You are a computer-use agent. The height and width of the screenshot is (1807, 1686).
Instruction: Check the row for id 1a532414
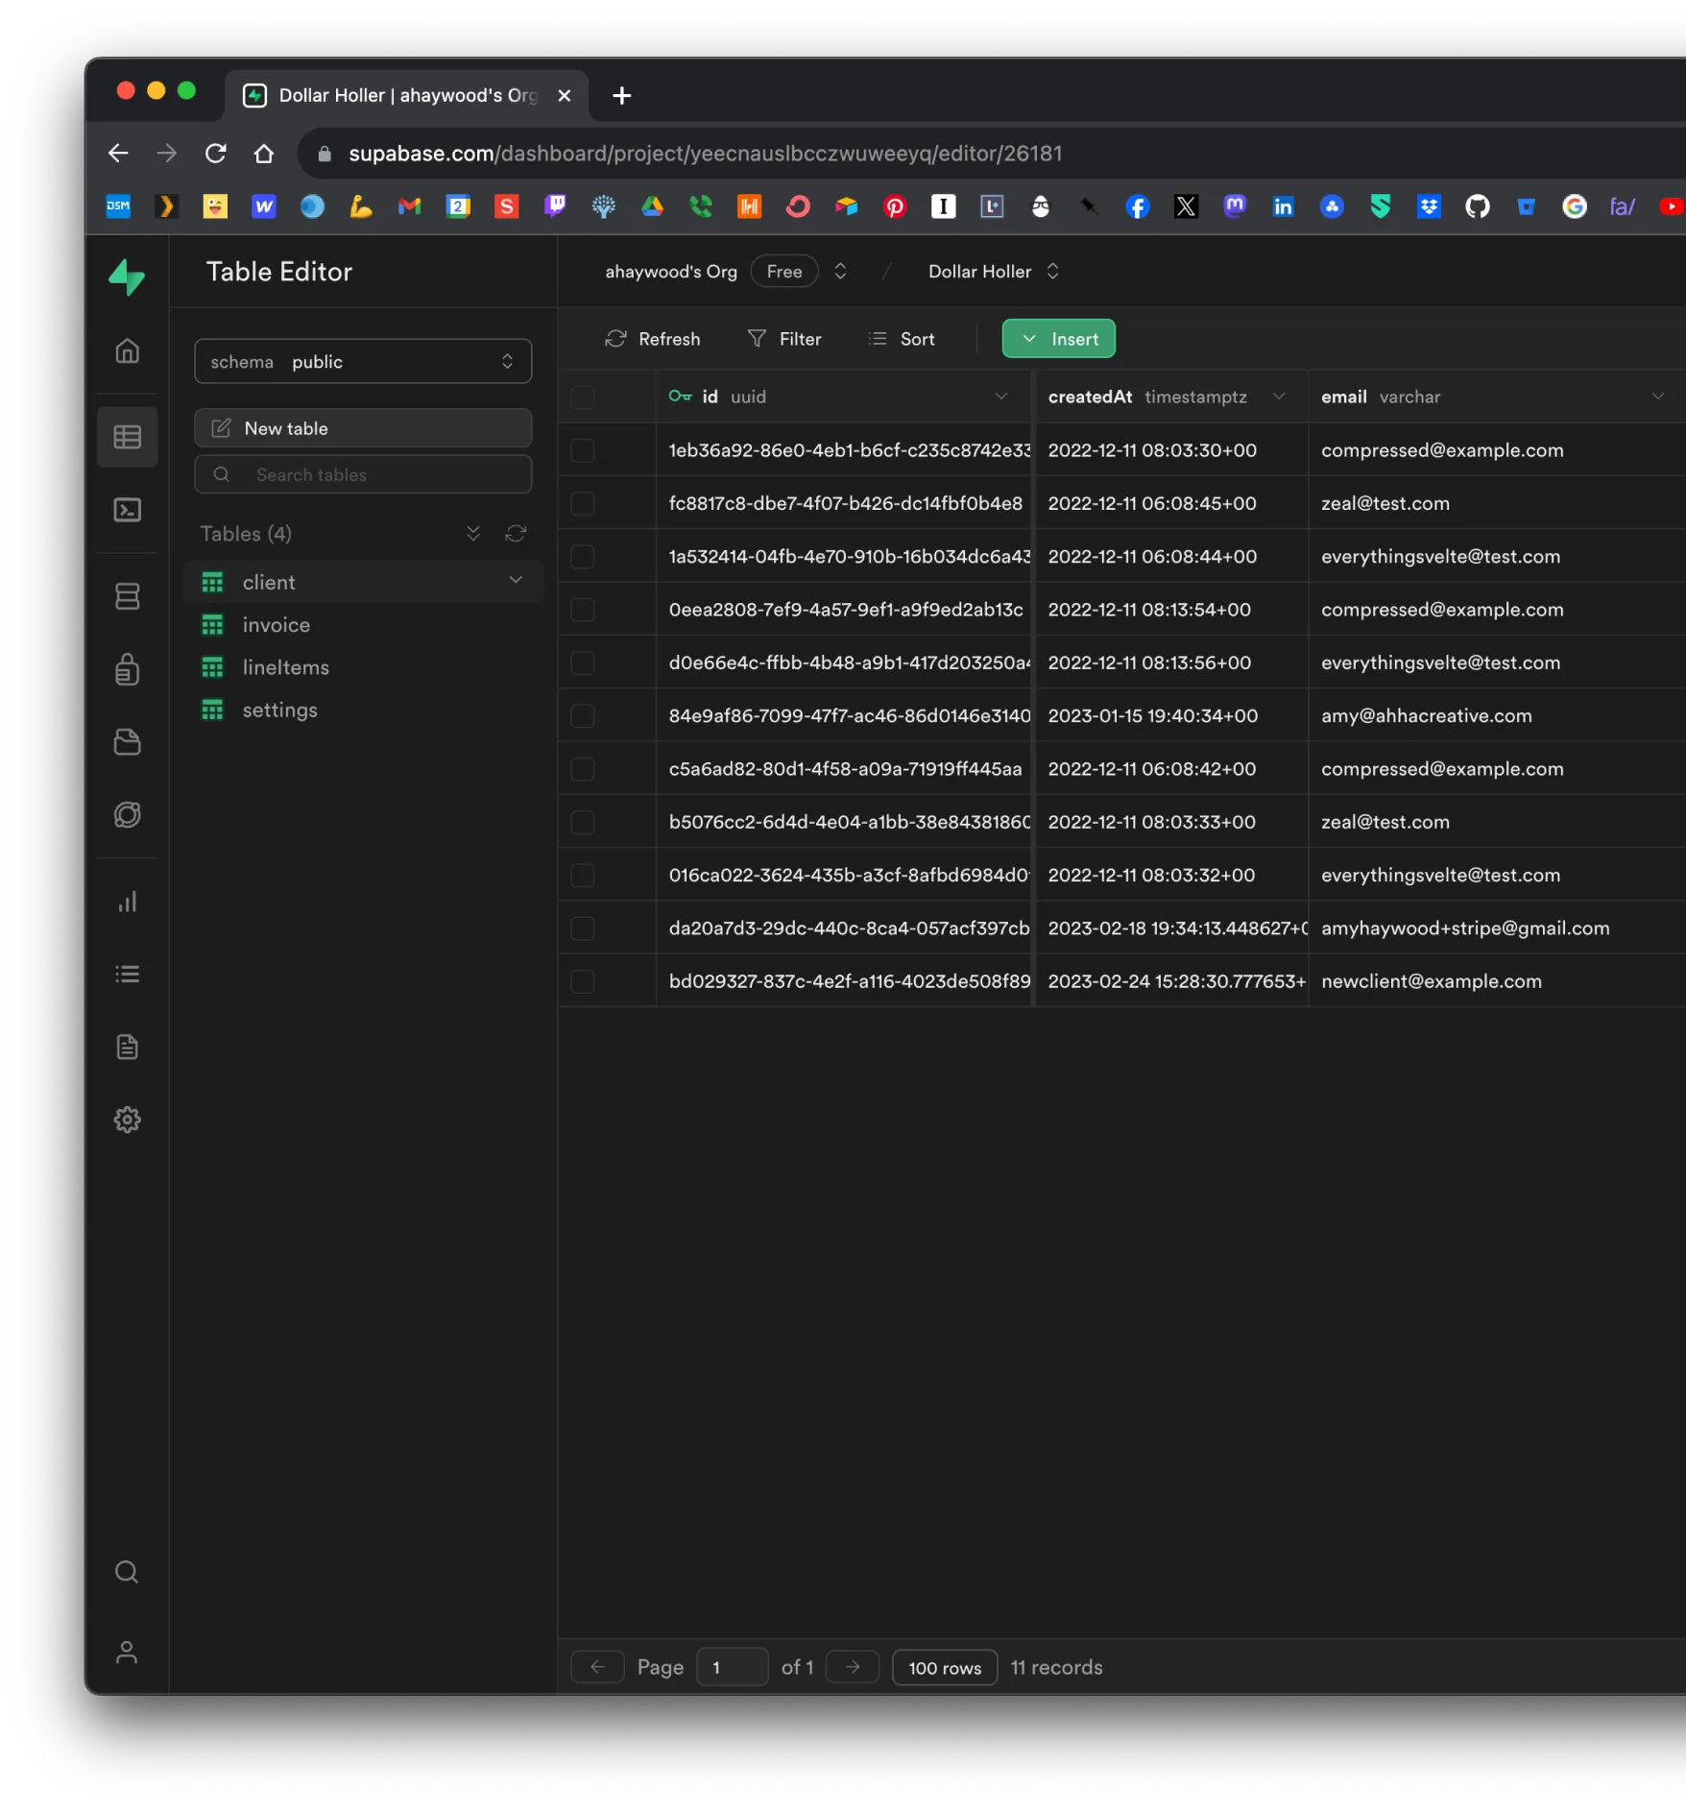583,556
